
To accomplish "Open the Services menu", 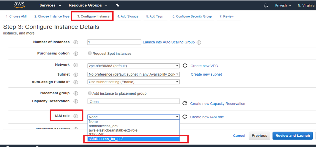I will (50, 5).
